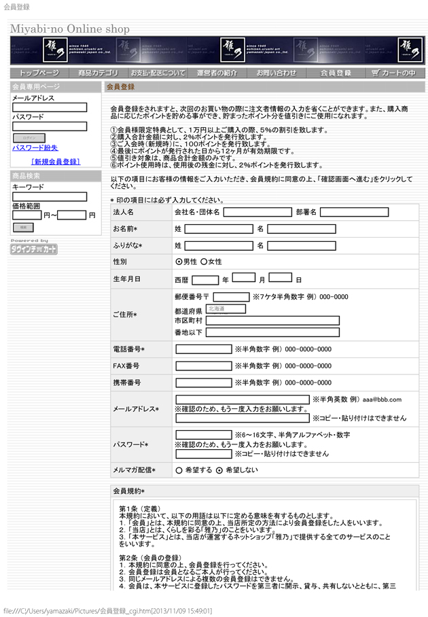Click the 番地以下 input field
Viewport: 428px width, 617px height.
(272, 332)
